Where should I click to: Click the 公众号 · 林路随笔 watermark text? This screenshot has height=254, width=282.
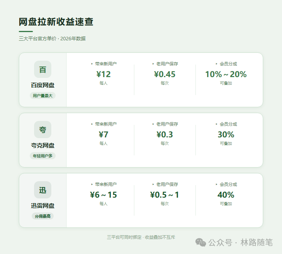point(240,243)
